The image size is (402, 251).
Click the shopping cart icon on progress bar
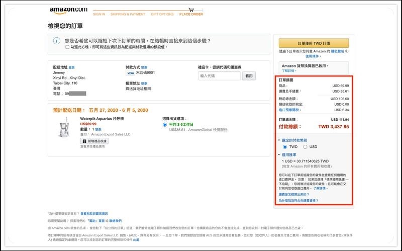coord(191,10)
